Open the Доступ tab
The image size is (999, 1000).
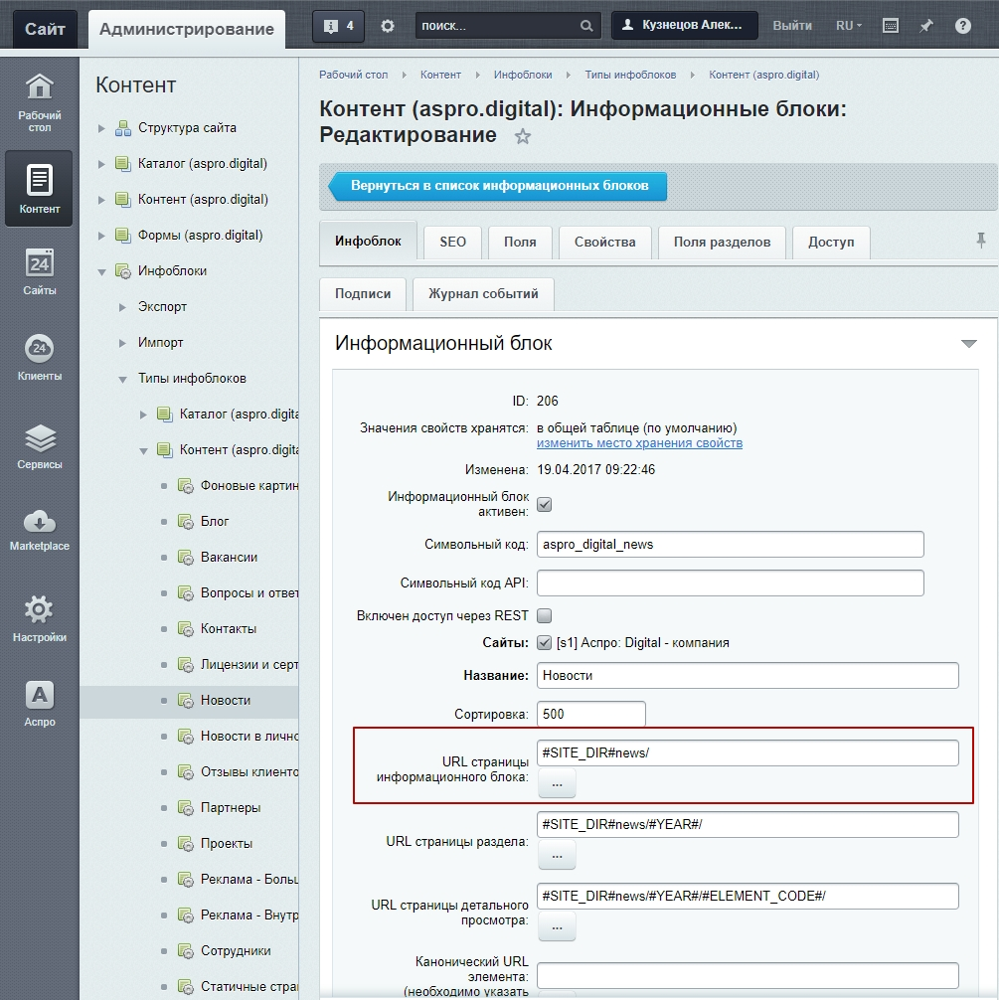831,242
